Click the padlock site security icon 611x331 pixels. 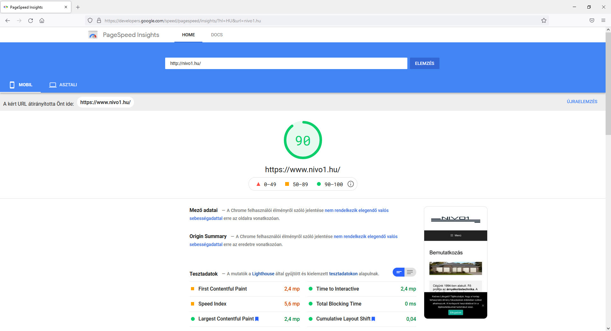pos(99,21)
